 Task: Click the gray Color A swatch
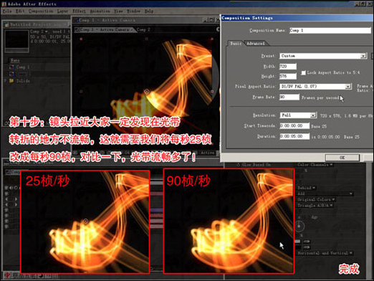pos(297,242)
